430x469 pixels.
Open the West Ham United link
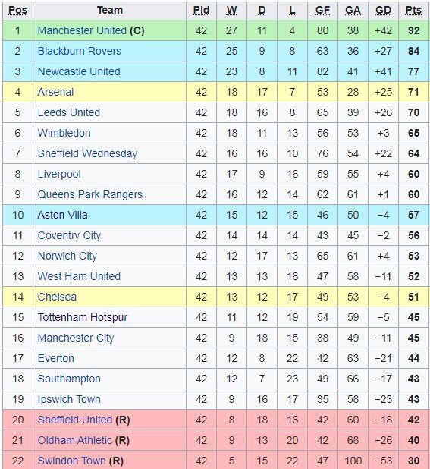point(79,276)
